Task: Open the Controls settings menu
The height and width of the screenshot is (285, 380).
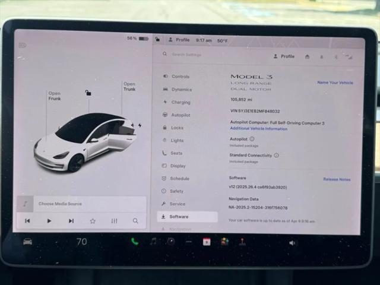Action: (176, 77)
